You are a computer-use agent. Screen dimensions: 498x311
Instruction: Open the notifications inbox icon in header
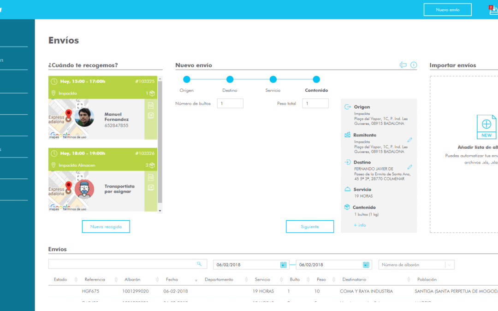493,10
